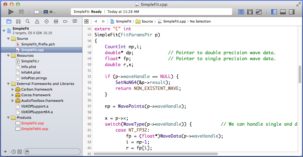The width and height of the screenshot is (303, 157).
Task: Click the Cocoa.framework row
Action: point(41,95)
